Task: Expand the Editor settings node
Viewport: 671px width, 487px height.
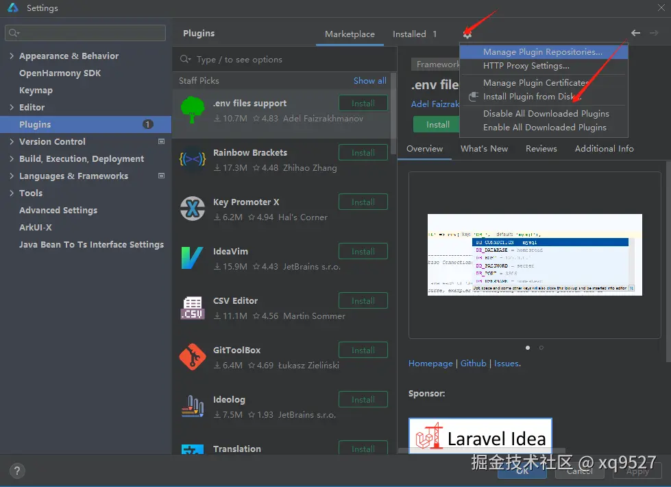Action: 12,107
